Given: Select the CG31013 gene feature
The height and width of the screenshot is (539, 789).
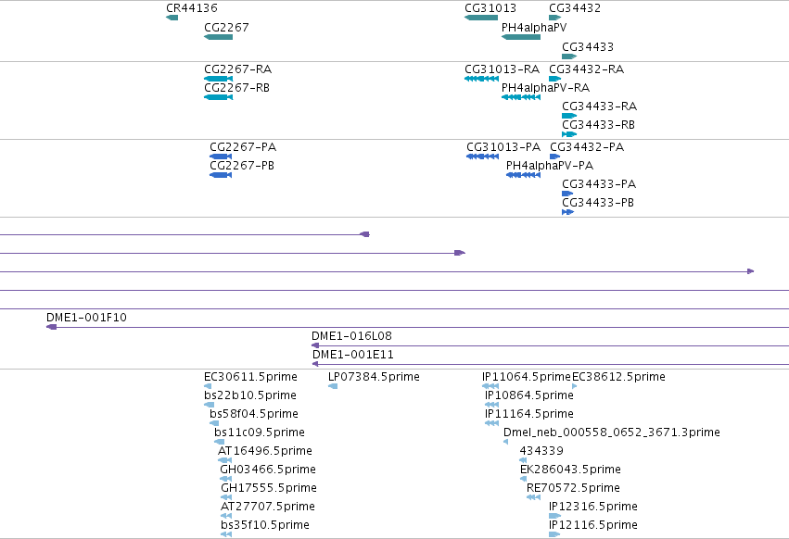Looking at the screenshot, I should tap(481, 18).
